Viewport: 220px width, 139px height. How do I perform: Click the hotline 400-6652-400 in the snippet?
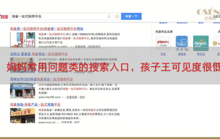click(x=69, y=114)
